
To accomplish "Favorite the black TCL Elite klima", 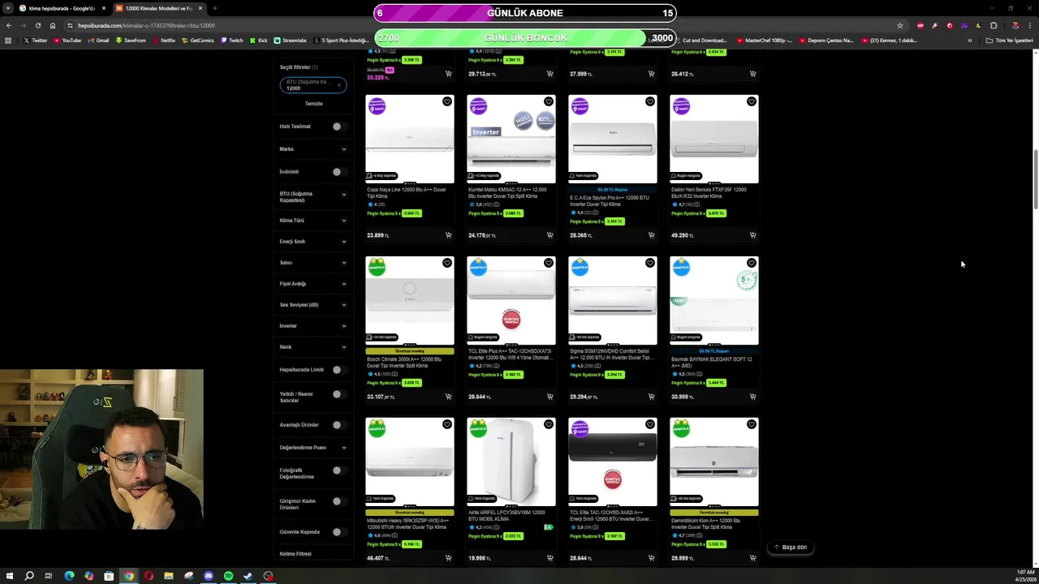I will [x=650, y=424].
